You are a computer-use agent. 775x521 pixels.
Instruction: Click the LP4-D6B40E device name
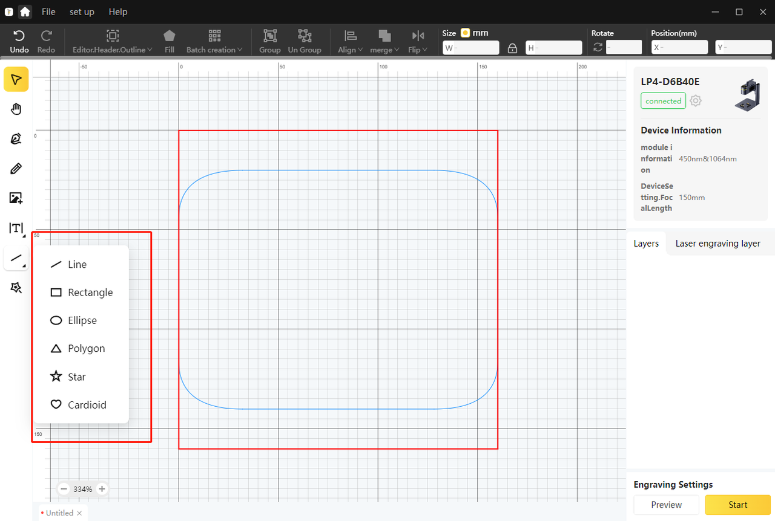tap(670, 82)
